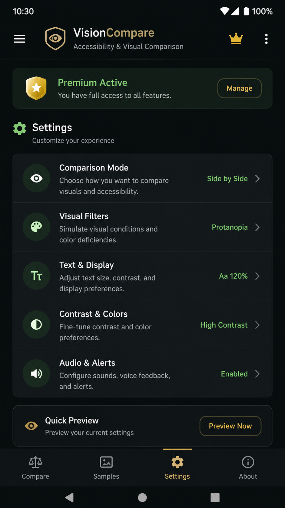Tap the Comparison Mode eye icon
Viewport: 285px width, 508px height.
pyautogui.click(x=36, y=178)
